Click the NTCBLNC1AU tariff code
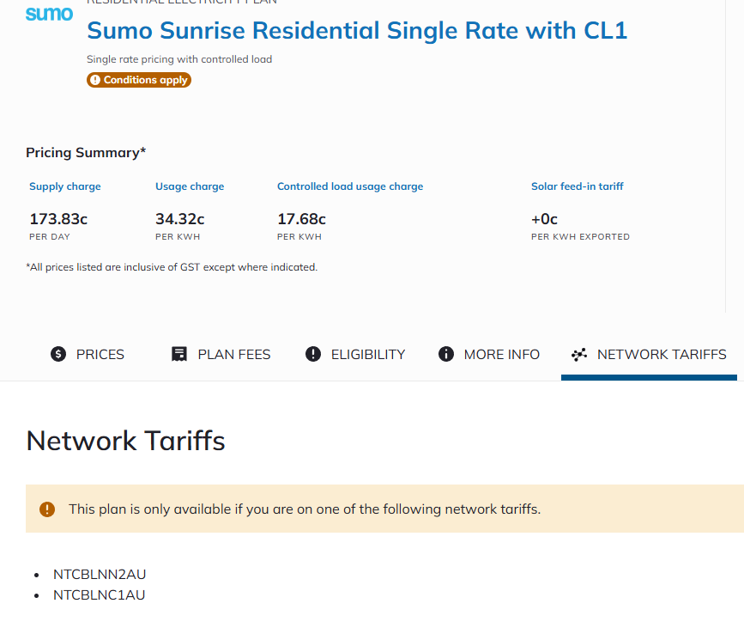Viewport: 744px width, 634px height. click(100, 594)
